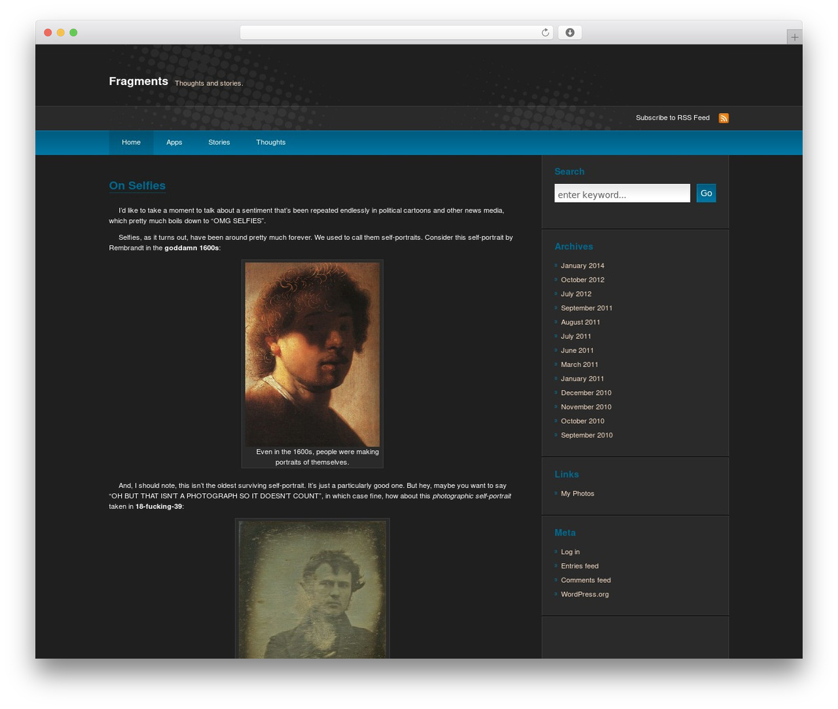Click the Rembrandt self-portrait image
Screen dimensions: 838x709
click(312, 354)
